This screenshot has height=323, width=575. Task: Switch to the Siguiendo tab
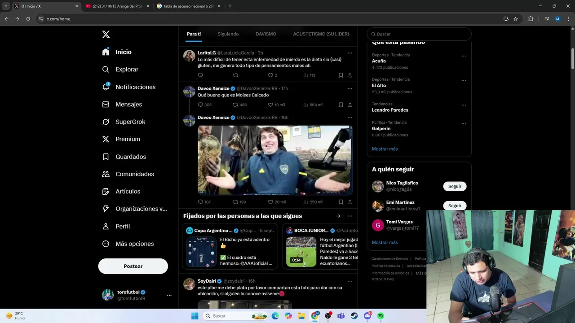click(x=228, y=34)
